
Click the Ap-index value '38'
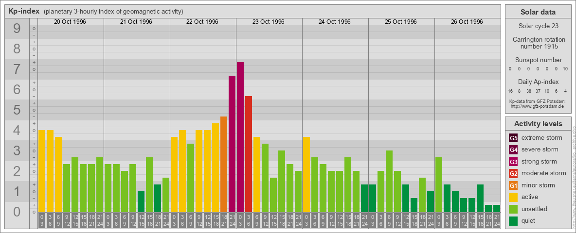(x=529, y=91)
